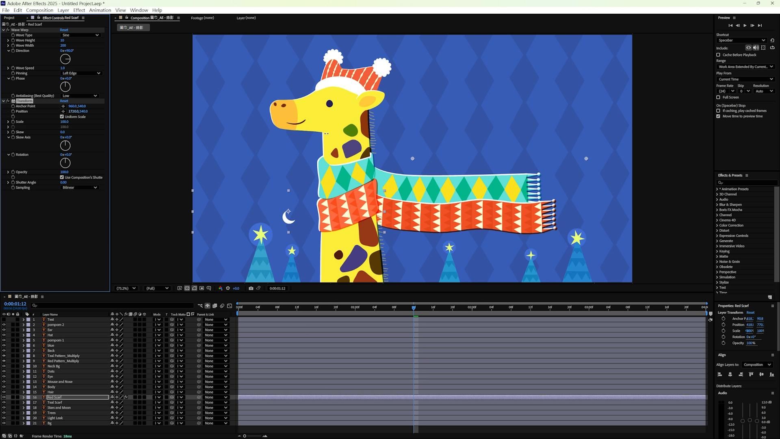Image resolution: width=780 pixels, height=439 pixels.
Task: Open the Graph Editor button in timeline
Action: (230, 306)
